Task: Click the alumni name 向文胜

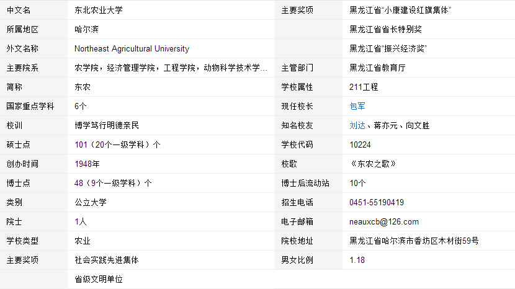Action: coord(418,125)
